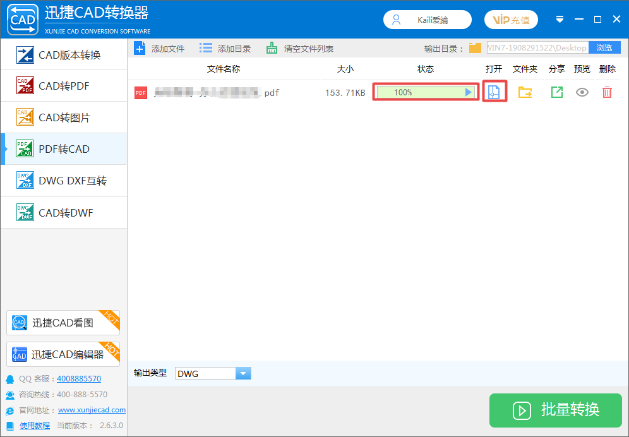
Task: Click the green share icon
Action: pos(557,92)
